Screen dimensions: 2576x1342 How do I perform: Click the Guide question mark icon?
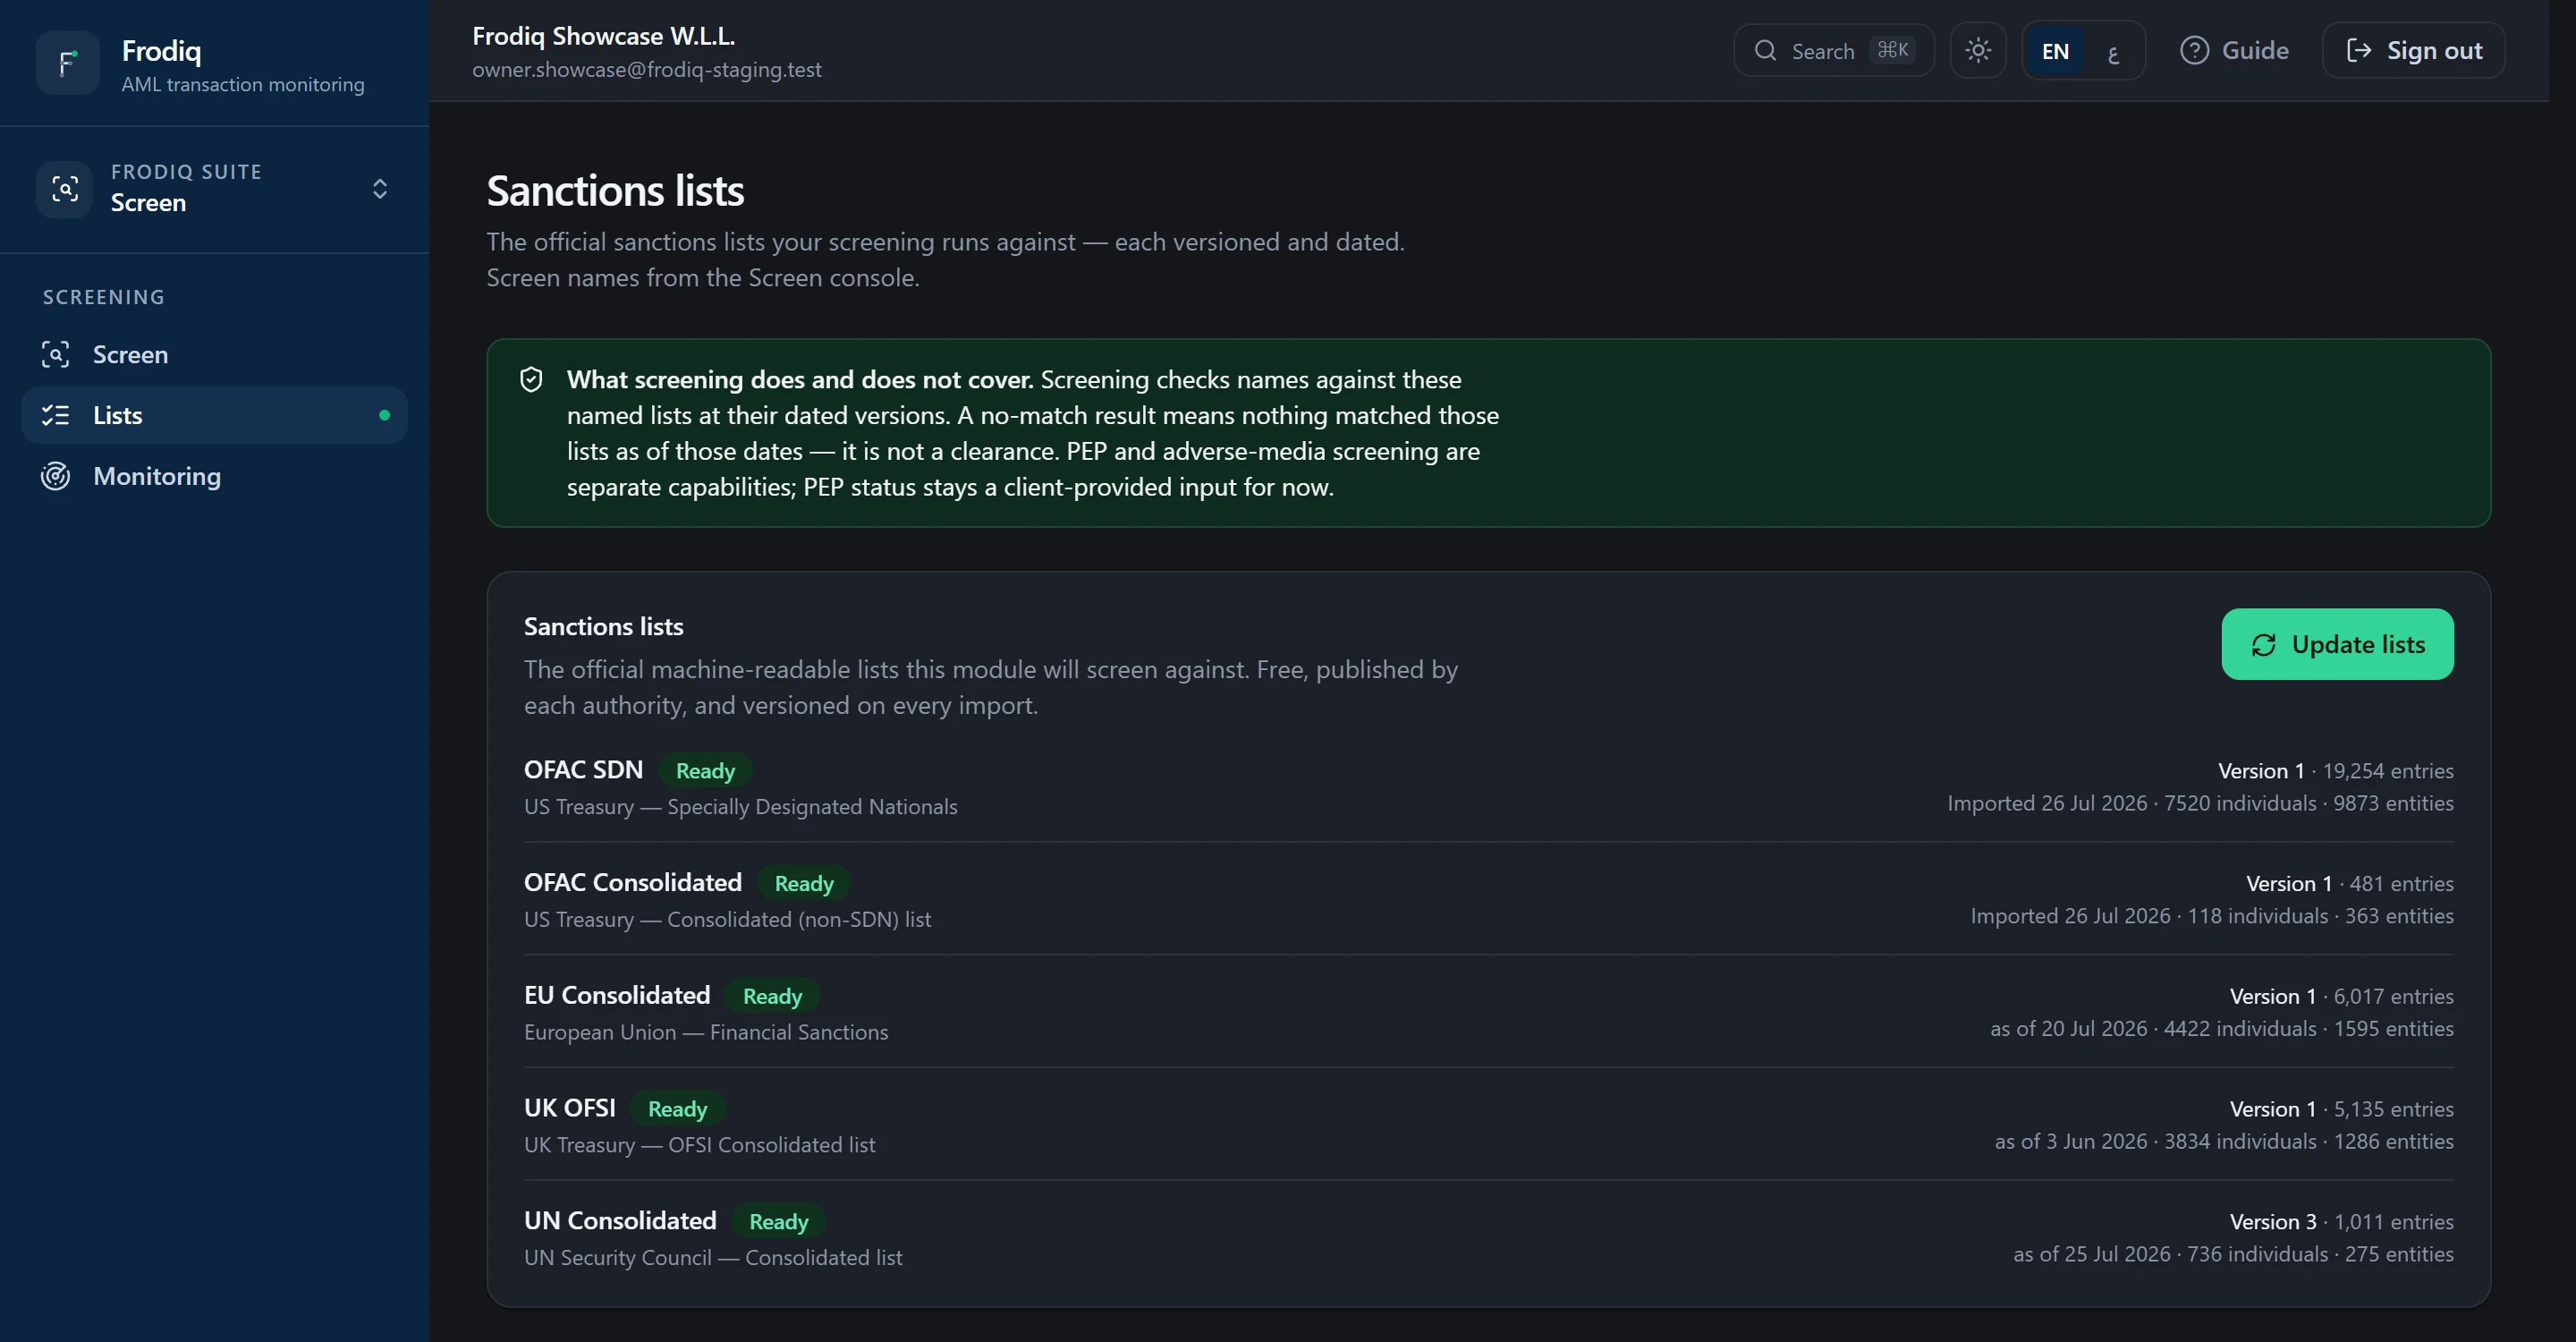point(2194,50)
